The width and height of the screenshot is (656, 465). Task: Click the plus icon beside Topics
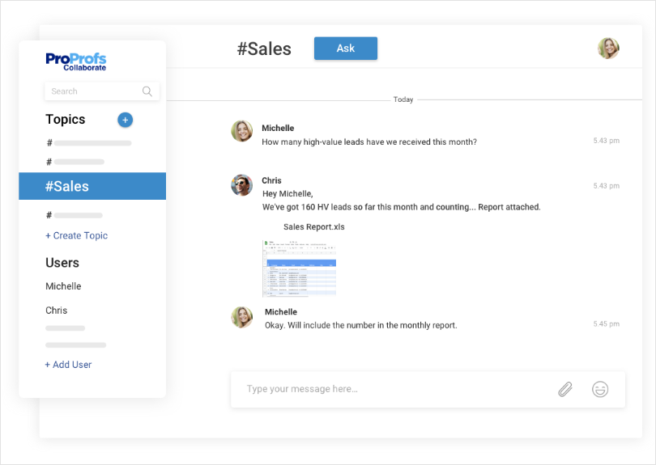(125, 120)
